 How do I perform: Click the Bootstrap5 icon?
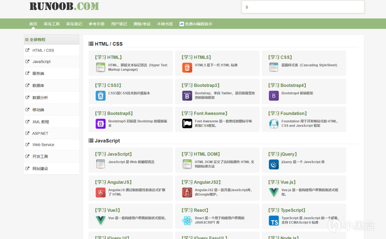click(100, 123)
